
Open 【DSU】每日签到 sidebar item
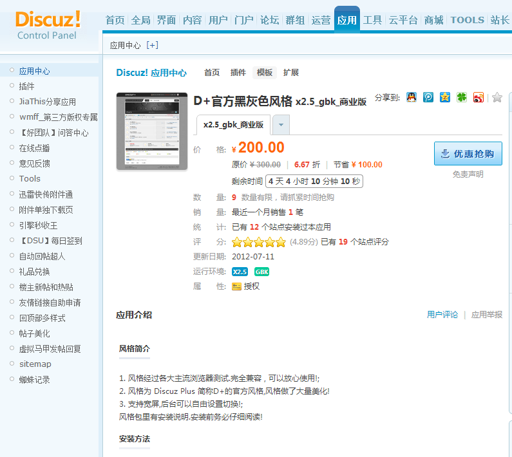[x=51, y=241]
